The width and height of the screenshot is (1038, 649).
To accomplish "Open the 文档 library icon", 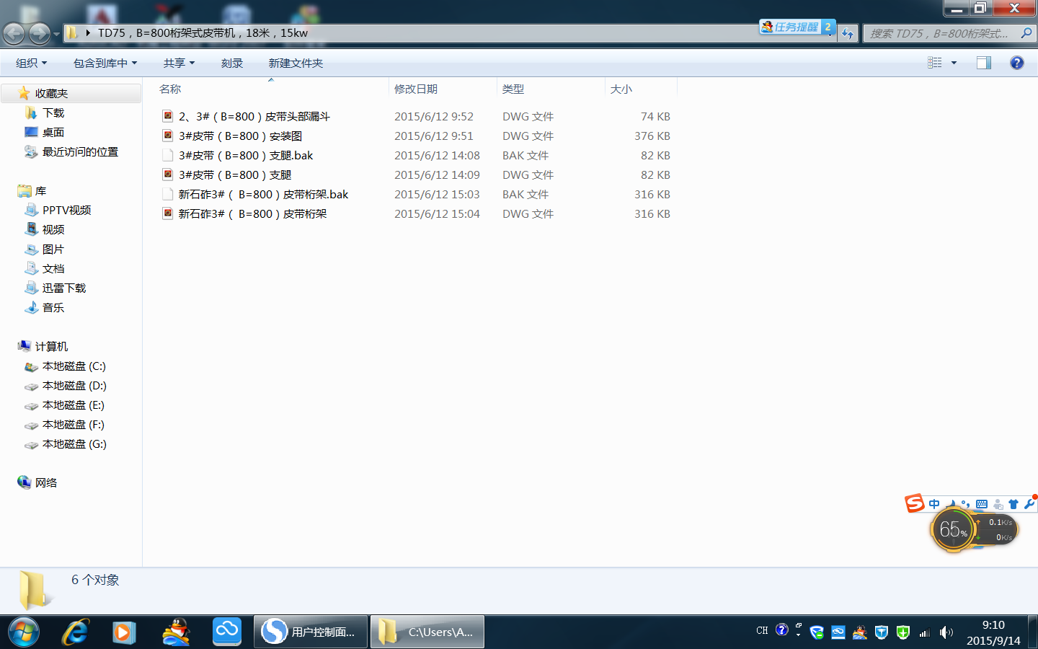I will 31,268.
